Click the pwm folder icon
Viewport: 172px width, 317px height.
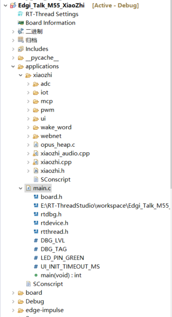[36, 110]
